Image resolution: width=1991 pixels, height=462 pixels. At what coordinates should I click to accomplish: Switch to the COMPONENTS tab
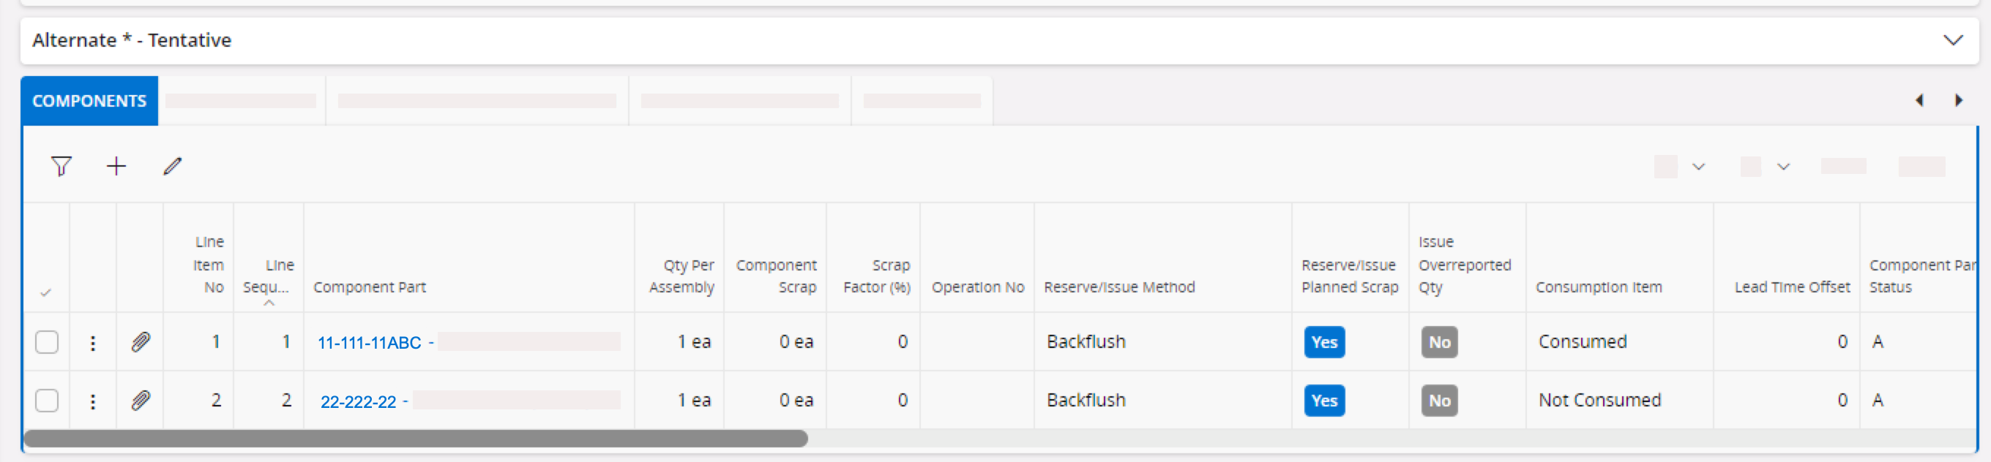tap(89, 101)
